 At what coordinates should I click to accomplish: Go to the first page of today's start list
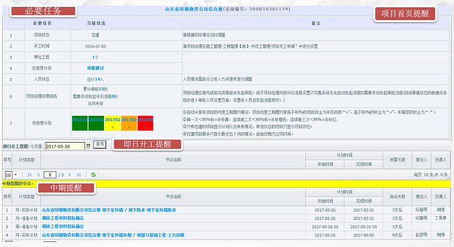point(30,175)
